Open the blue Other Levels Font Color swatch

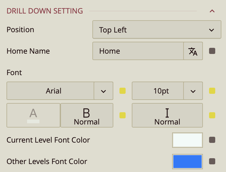pos(187,162)
